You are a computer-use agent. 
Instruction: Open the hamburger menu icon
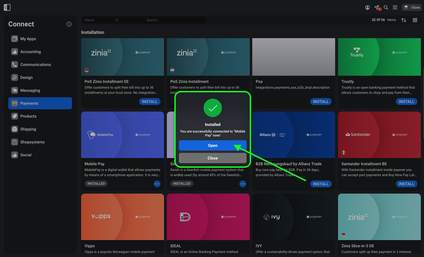click(x=395, y=7)
